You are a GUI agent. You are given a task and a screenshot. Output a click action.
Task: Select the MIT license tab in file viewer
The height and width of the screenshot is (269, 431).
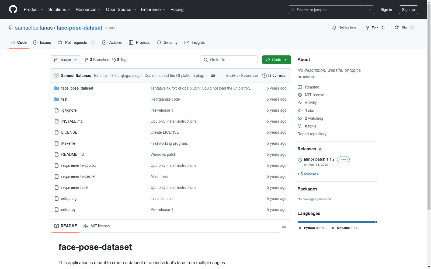point(97,226)
